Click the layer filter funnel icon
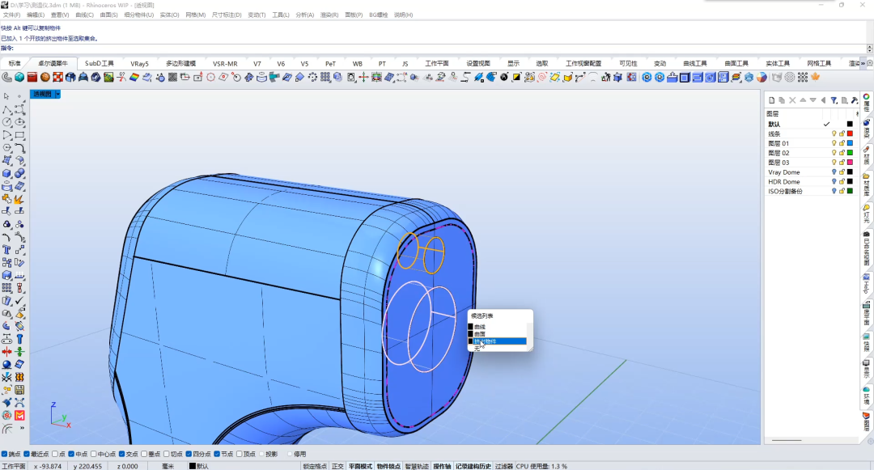The height and width of the screenshot is (470, 874). click(834, 100)
